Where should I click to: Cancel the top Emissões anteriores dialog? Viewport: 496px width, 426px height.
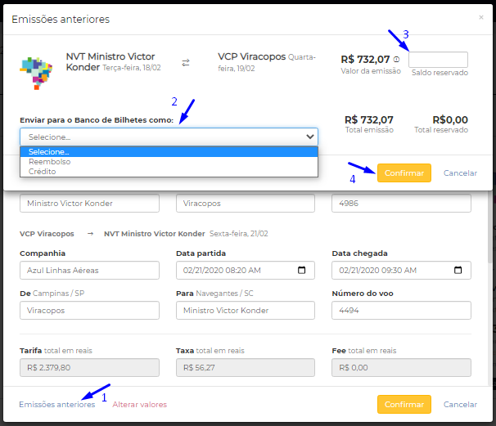(460, 173)
